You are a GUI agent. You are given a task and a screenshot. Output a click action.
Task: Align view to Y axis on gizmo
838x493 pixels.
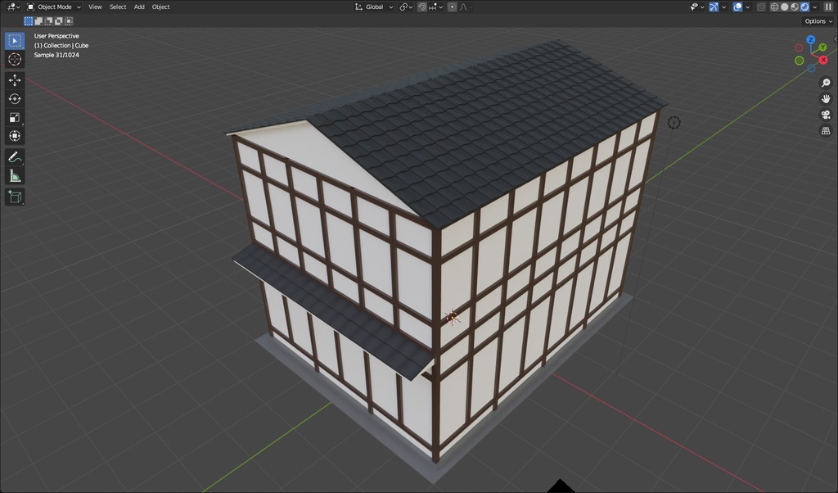point(823,47)
